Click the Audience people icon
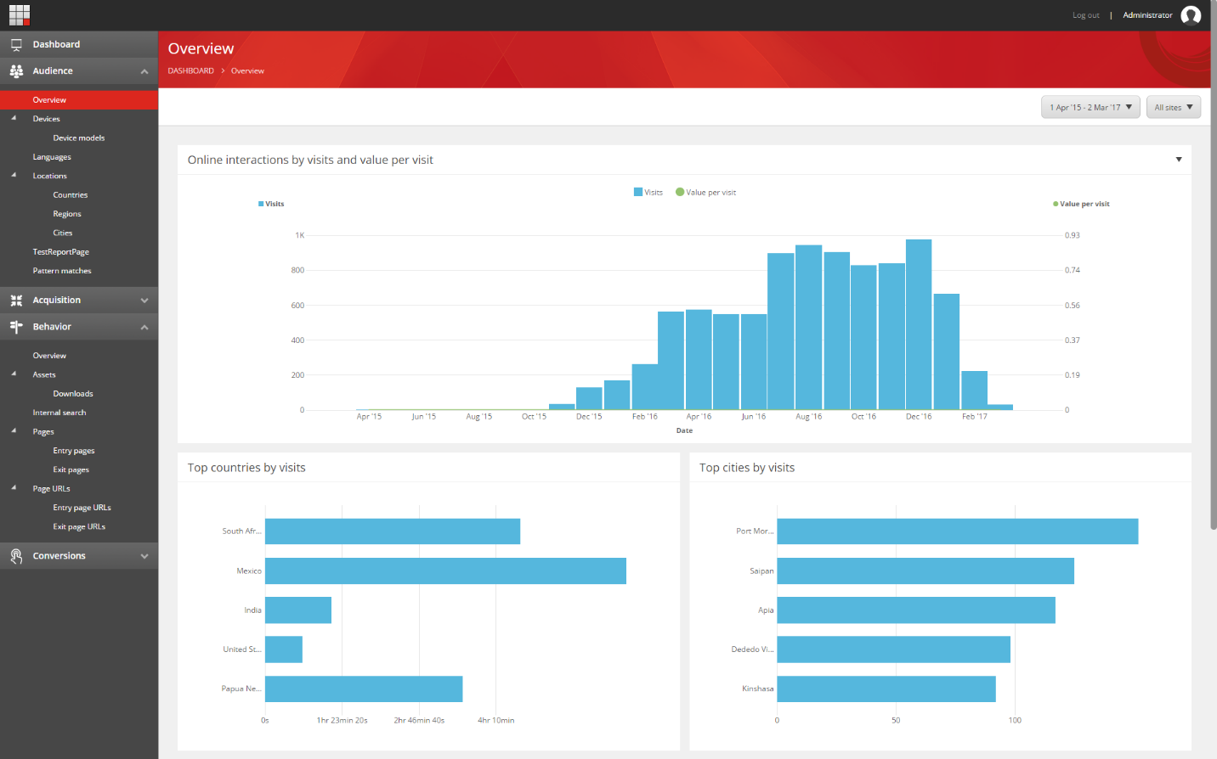This screenshot has height=759, width=1217. click(16, 71)
